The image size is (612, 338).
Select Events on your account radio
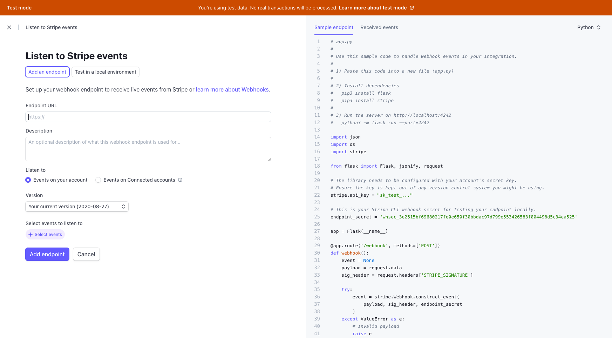28,180
